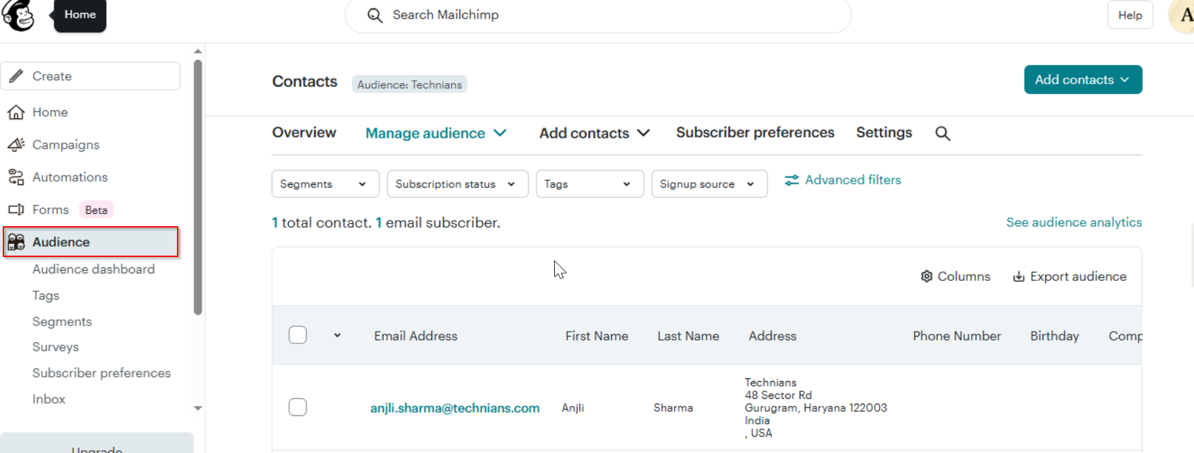Click the Audience people icon
The height and width of the screenshot is (453, 1194).
pyautogui.click(x=16, y=242)
